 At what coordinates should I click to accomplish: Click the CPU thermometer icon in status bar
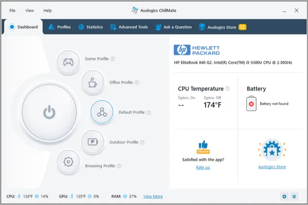19,196
